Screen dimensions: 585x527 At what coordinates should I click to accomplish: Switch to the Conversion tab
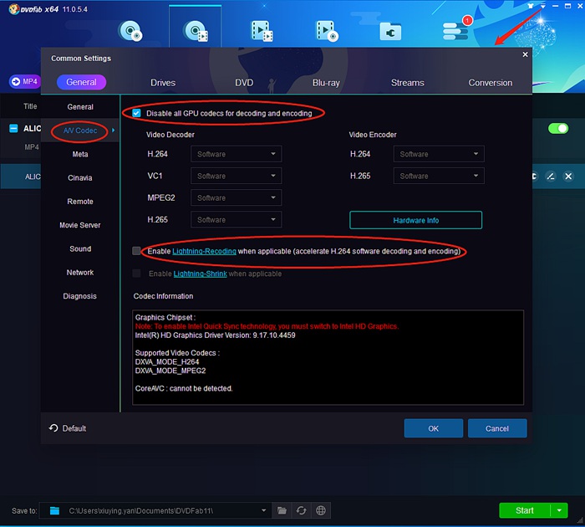point(491,83)
